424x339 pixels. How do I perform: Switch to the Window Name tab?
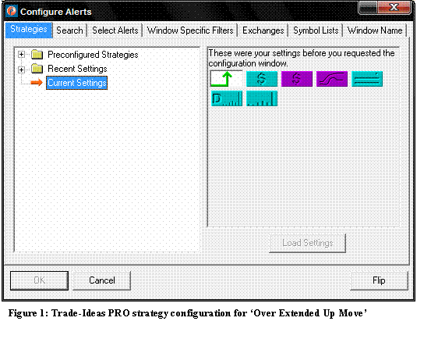coord(375,30)
